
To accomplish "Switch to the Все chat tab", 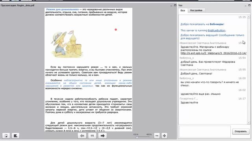I will (183, 11).
